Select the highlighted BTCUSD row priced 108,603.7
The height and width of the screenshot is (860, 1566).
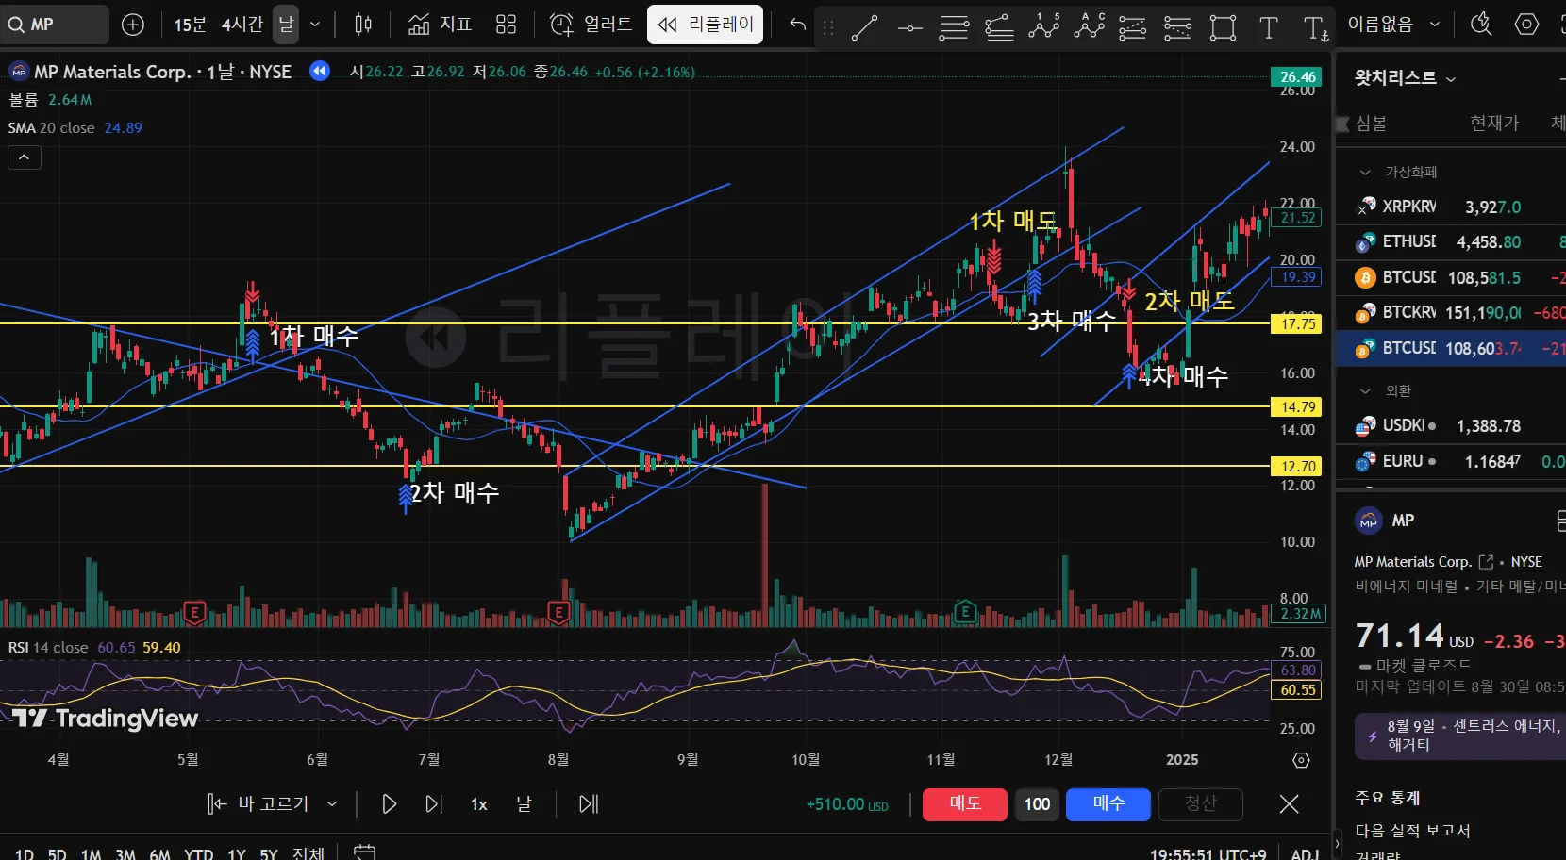(x=1451, y=348)
